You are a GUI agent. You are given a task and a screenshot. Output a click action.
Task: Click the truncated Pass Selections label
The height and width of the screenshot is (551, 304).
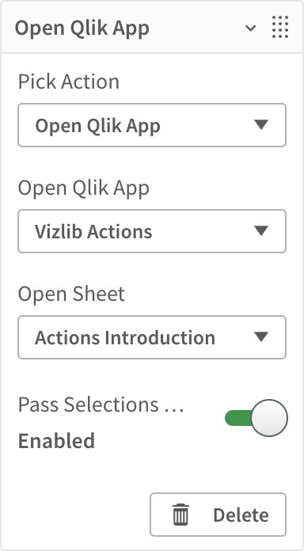[101, 405]
